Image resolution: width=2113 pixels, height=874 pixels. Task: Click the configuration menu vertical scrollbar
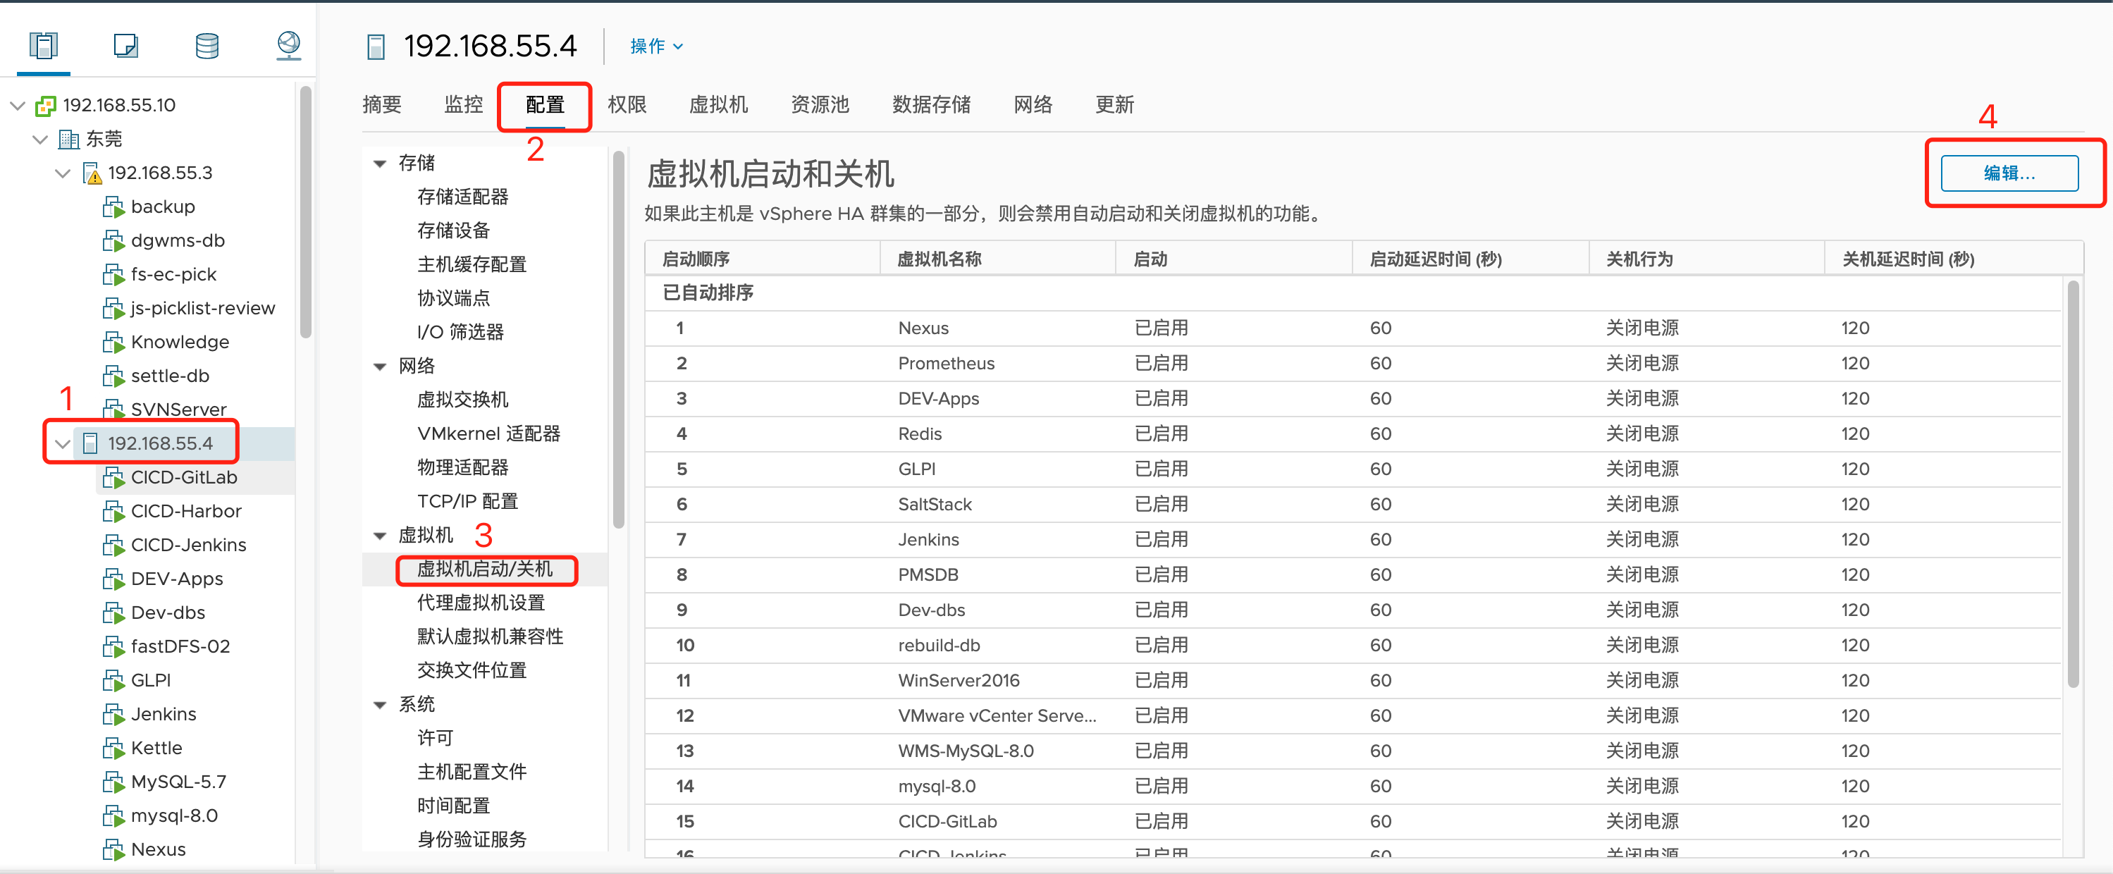click(x=619, y=340)
